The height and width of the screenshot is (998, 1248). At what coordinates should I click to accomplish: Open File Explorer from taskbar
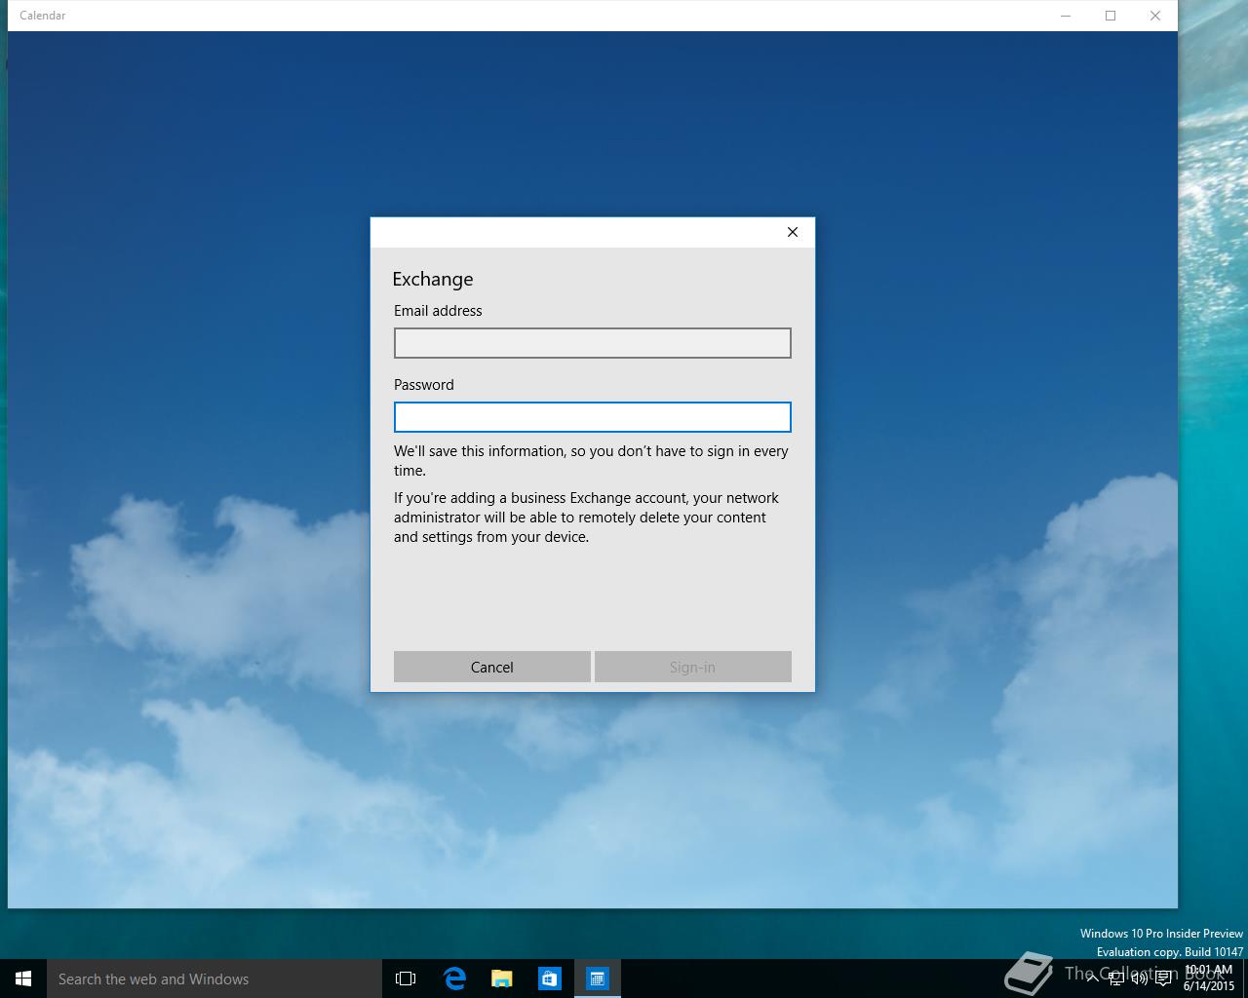coord(502,979)
